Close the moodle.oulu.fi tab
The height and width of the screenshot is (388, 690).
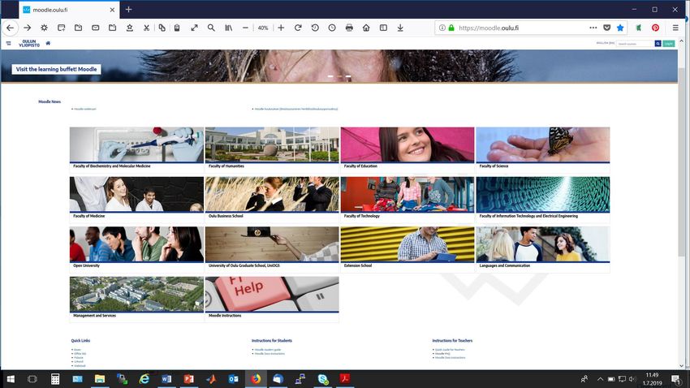click(112, 10)
